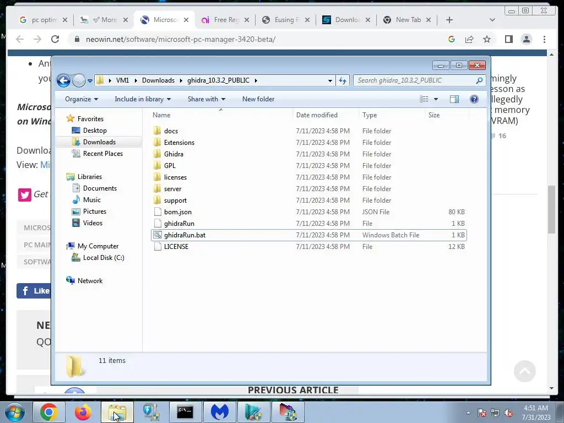The height and width of the screenshot is (423, 564).
Task: Open address bar history dropdown
Action: [x=330, y=80]
